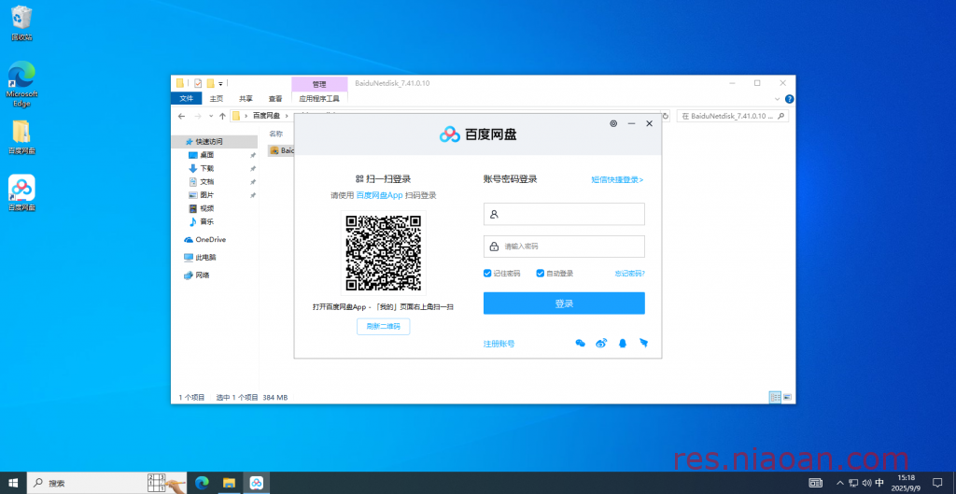Image resolution: width=956 pixels, height=494 pixels.
Task: Click 百度网盘 breadcrumb in address bar
Action: click(266, 116)
